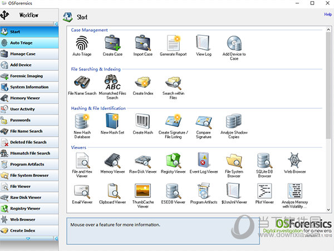The image size is (334, 251).
Task: Open File and Hex Viewer icon
Action: point(82,161)
